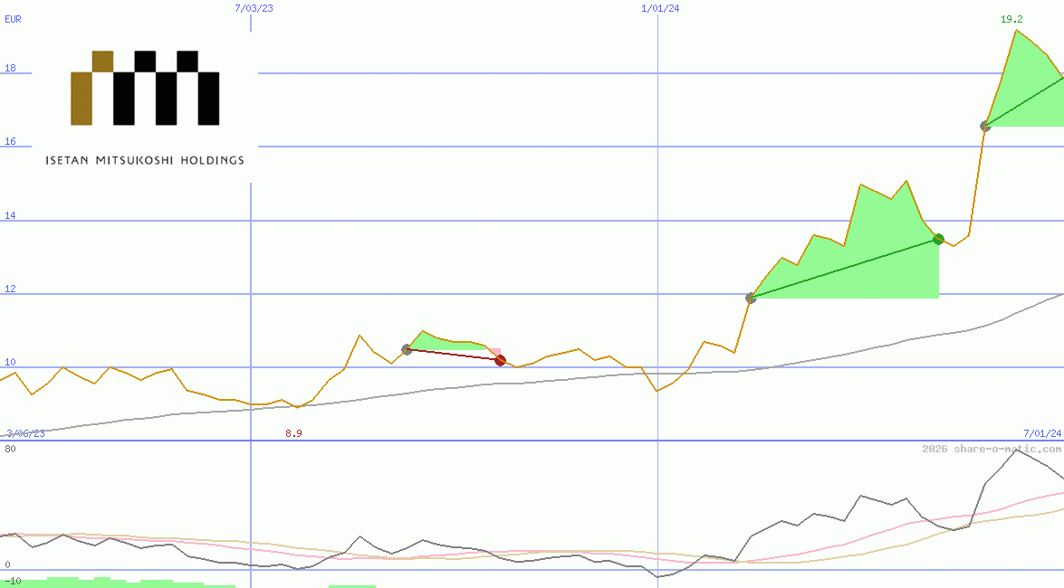The width and height of the screenshot is (1064, 588).
Task: Click the gray entry marker near 16
Action: tap(984, 127)
